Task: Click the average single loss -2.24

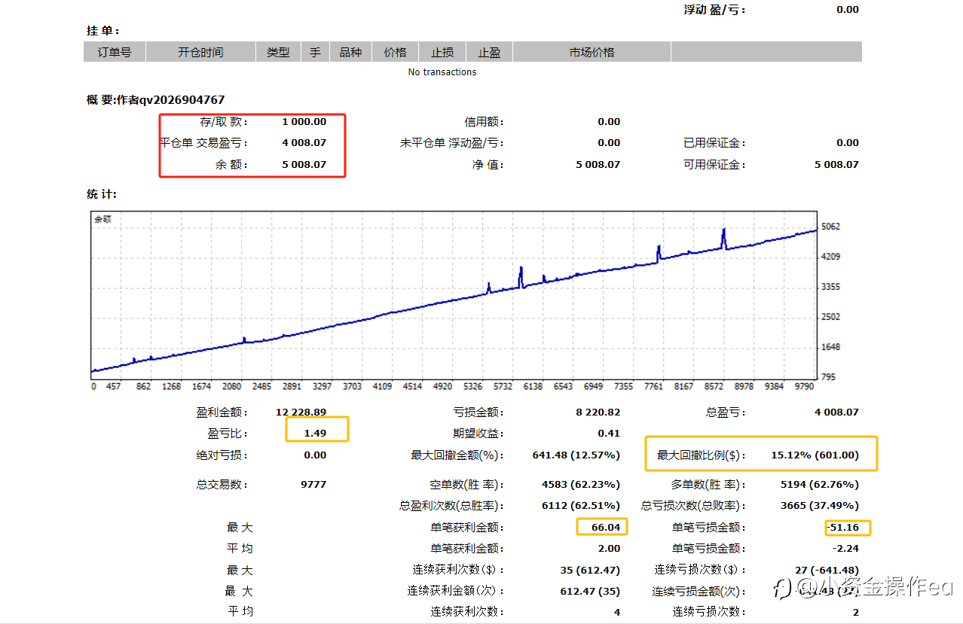Action: 846,549
